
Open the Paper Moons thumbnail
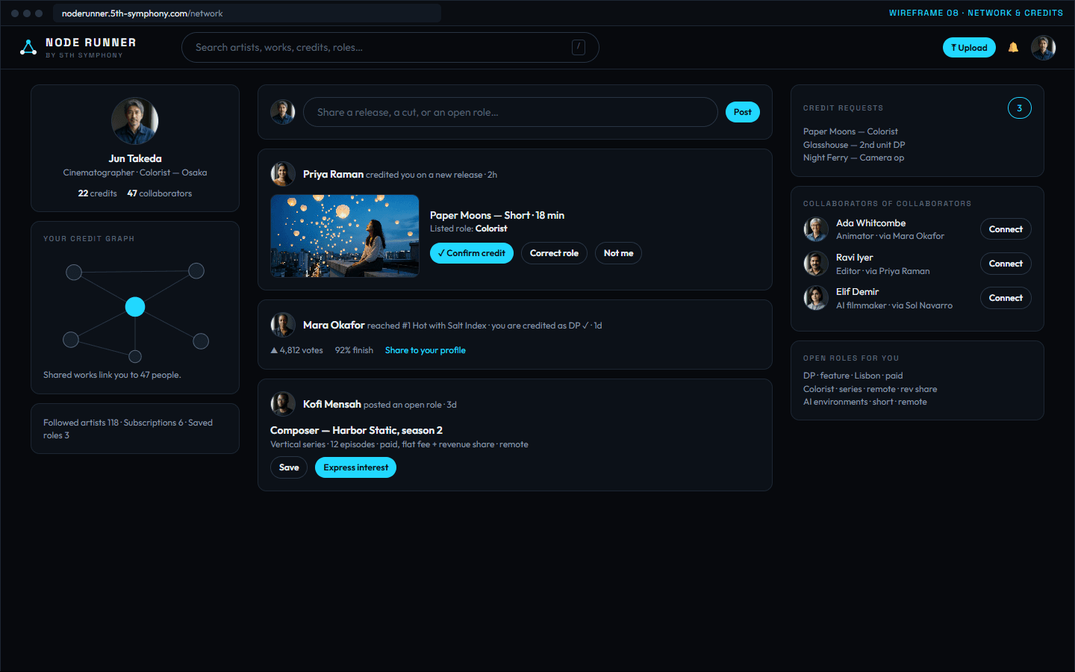click(x=345, y=236)
